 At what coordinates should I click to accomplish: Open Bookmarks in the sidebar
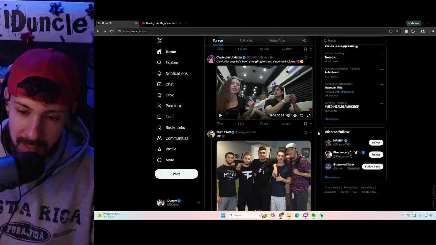[x=171, y=127]
